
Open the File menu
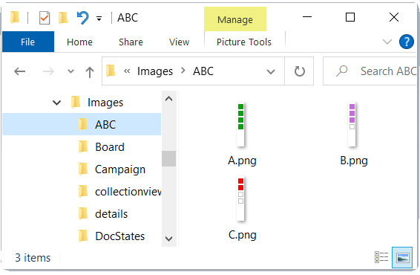coord(28,42)
